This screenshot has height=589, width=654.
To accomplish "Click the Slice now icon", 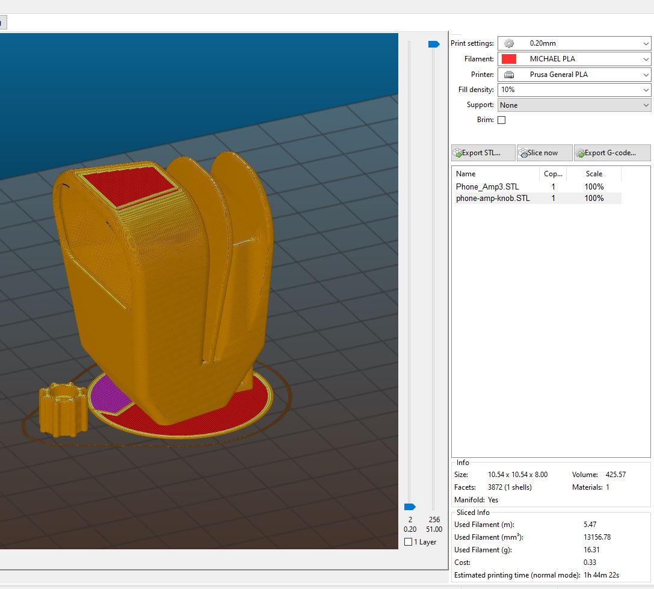I will click(523, 153).
